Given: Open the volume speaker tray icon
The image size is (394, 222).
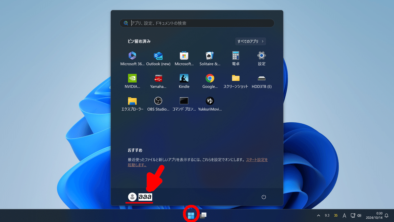Looking at the screenshot, I should pyautogui.click(x=359, y=215).
